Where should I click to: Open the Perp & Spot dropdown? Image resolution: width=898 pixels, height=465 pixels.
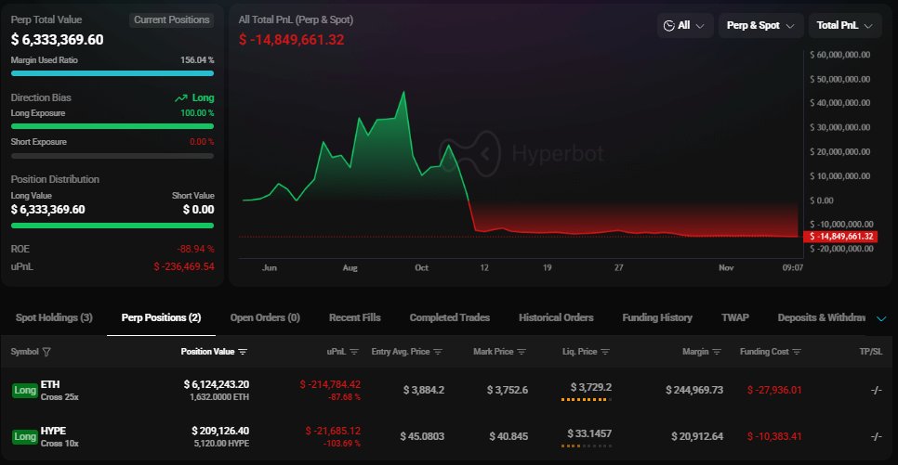pos(760,26)
